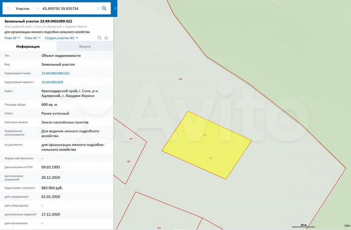Click the find-on-map document icon
Viewport: 351px width, 230px height.
pos(99,38)
